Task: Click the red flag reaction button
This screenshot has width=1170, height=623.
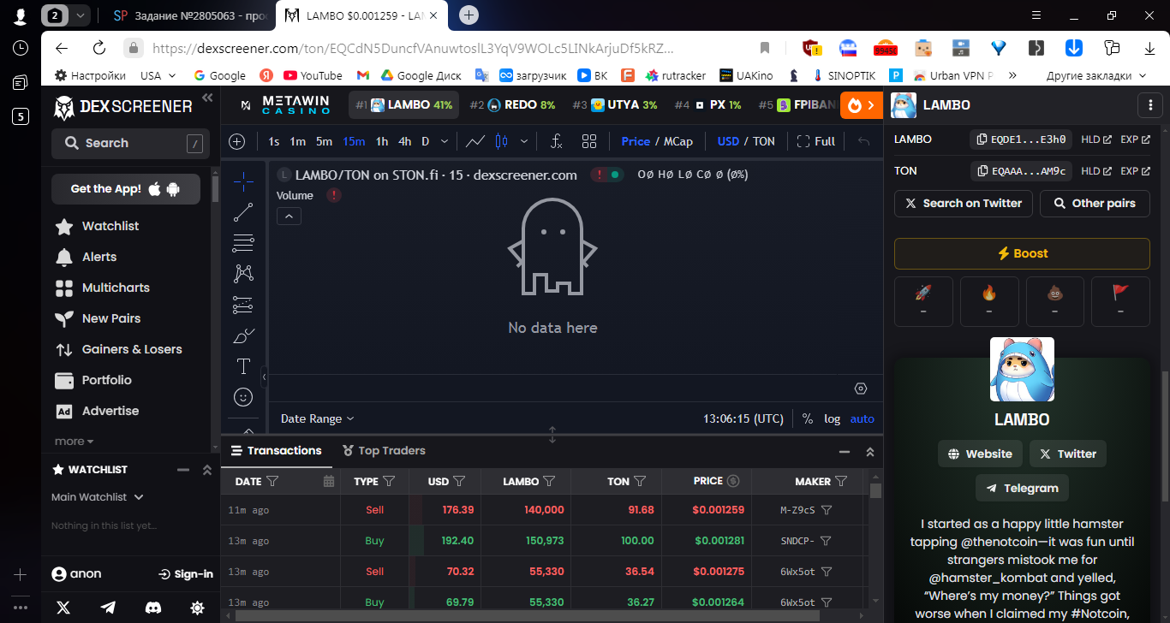Action: click(x=1120, y=301)
